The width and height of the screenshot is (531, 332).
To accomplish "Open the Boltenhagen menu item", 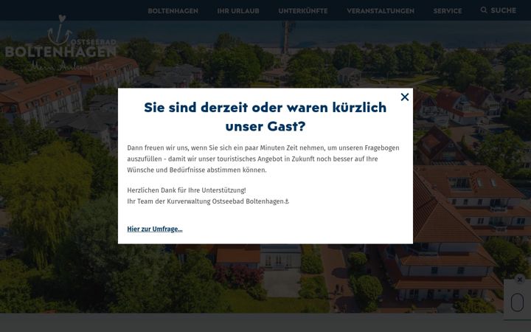I will click(173, 11).
